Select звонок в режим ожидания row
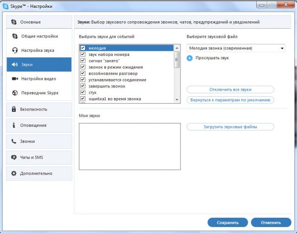Viewport: 297px width, 233px height. (127, 67)
